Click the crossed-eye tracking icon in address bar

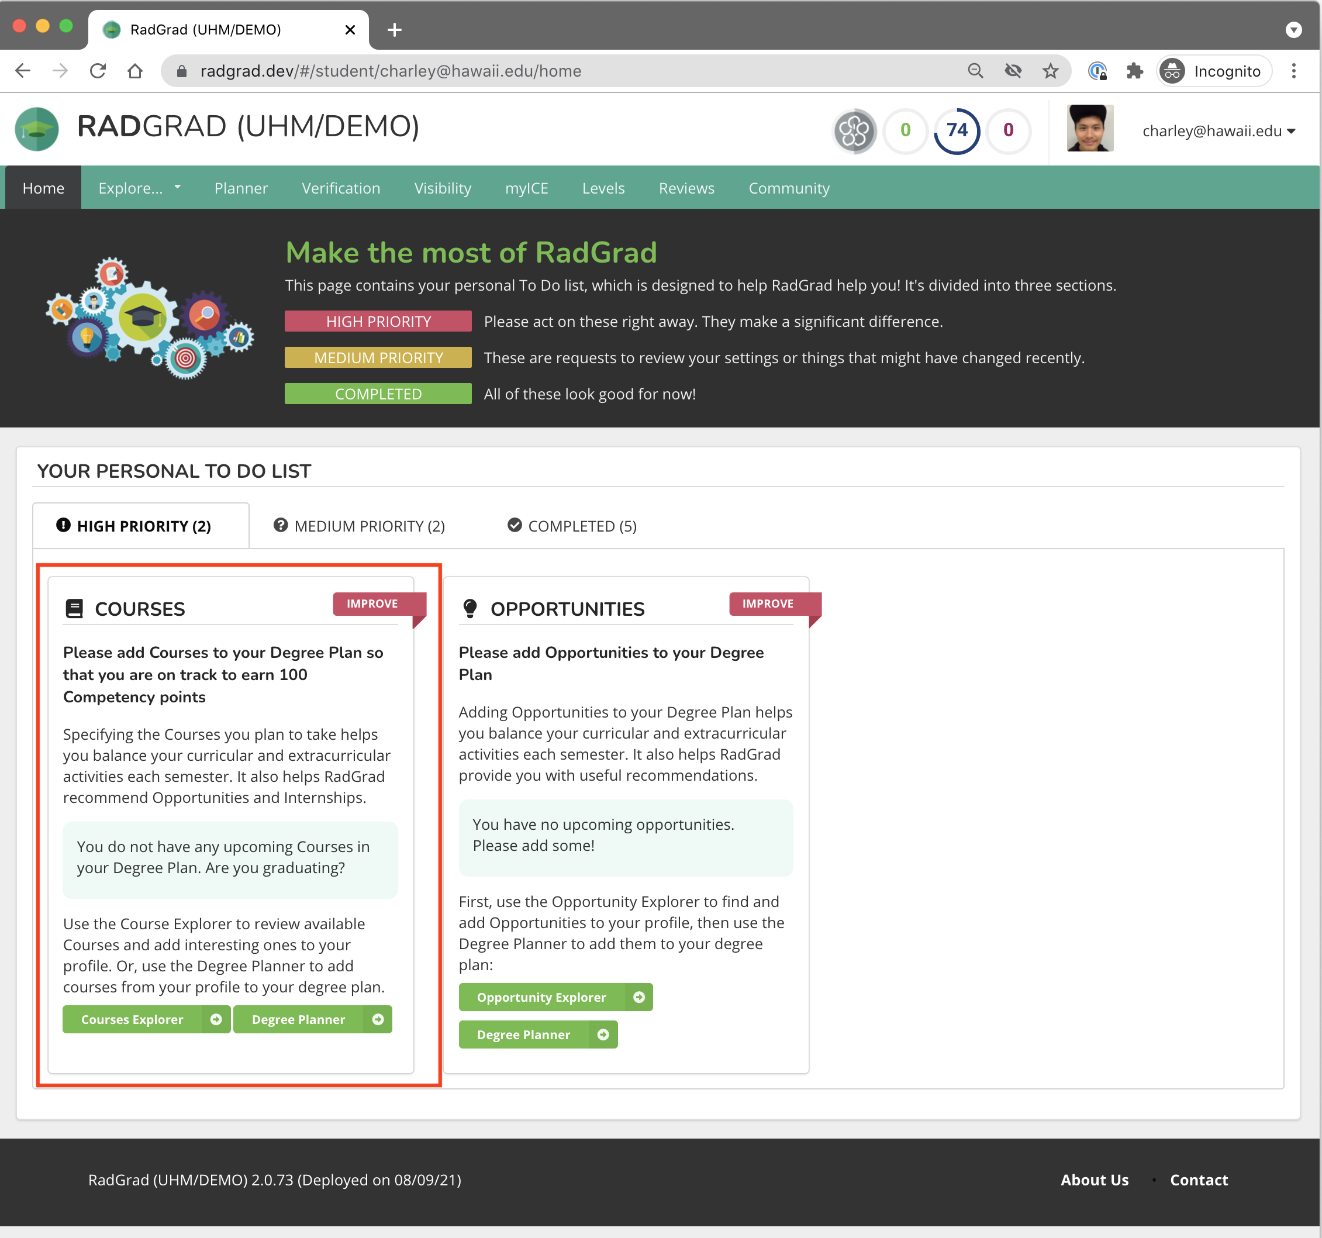1012,71
